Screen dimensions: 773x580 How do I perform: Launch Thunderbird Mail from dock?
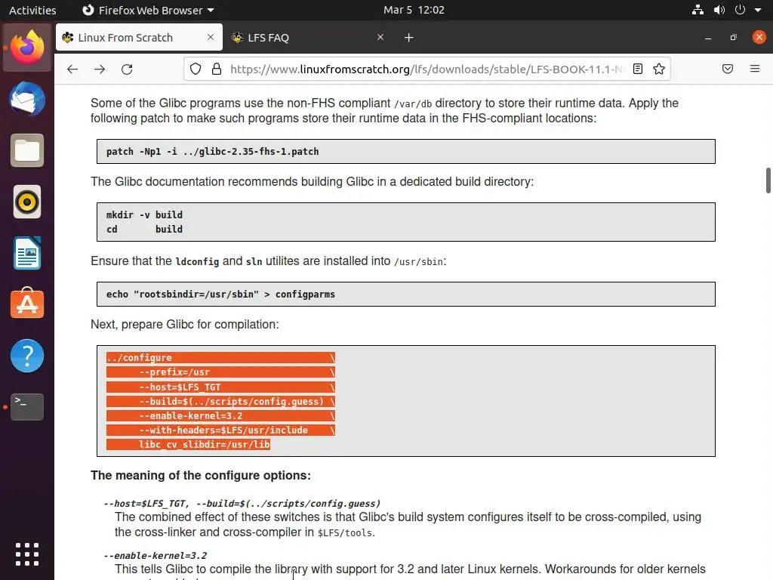[27, 99]
